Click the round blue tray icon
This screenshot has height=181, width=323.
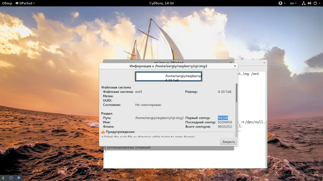pos(11,178)
